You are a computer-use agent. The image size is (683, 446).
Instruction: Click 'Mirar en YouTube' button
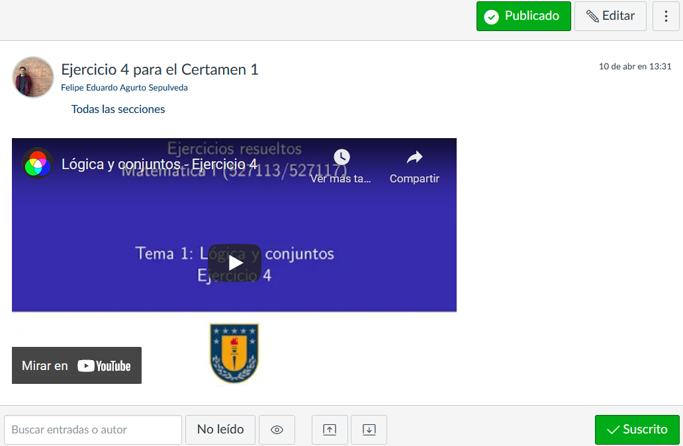pyautogui.click(x=77, y=365)
